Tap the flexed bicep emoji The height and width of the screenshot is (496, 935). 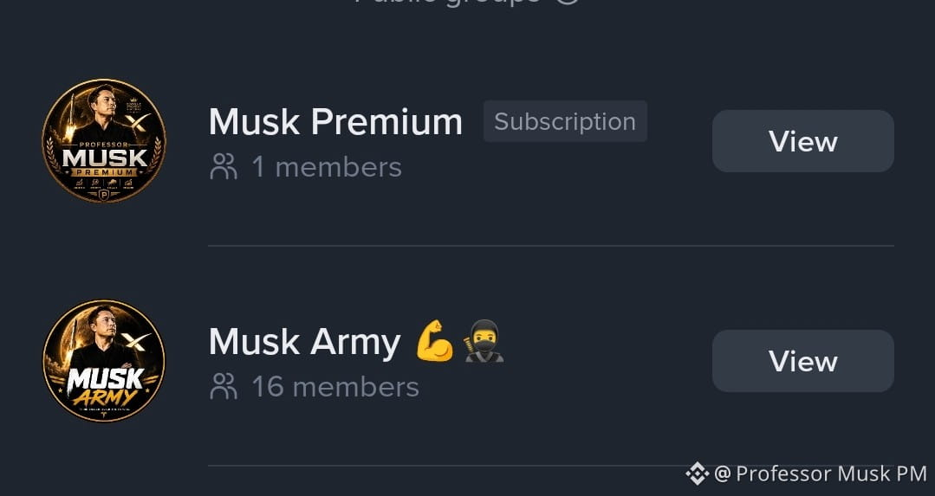coord(435,340)
